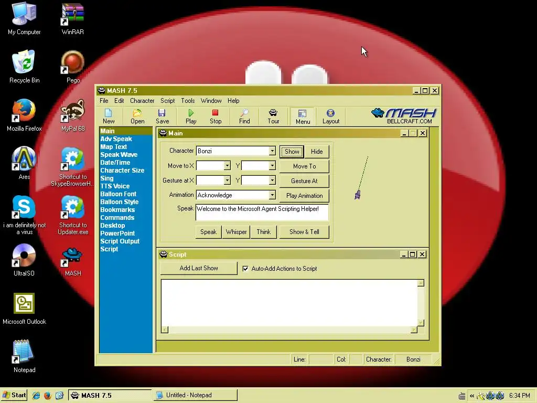Click the Show & Tell button
537x403 pixels.
[x=304, y=232]
